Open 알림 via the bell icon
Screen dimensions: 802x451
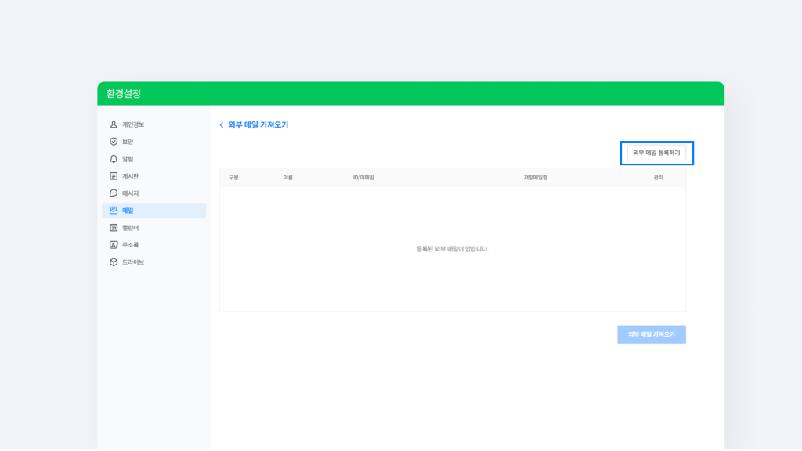[114, 159]
